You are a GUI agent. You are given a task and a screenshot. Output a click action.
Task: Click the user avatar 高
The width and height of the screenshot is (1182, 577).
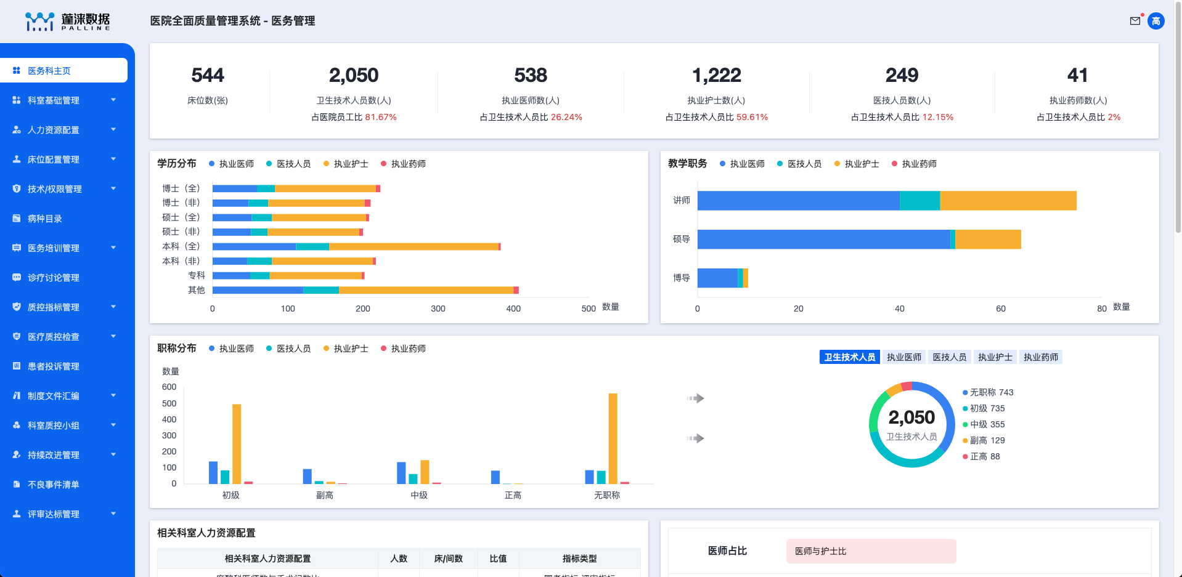tap(1156, 21)
